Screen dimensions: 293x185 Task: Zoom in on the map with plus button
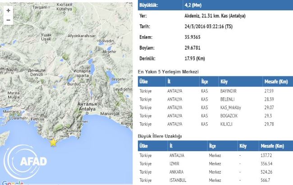click(x=9, y=10)
